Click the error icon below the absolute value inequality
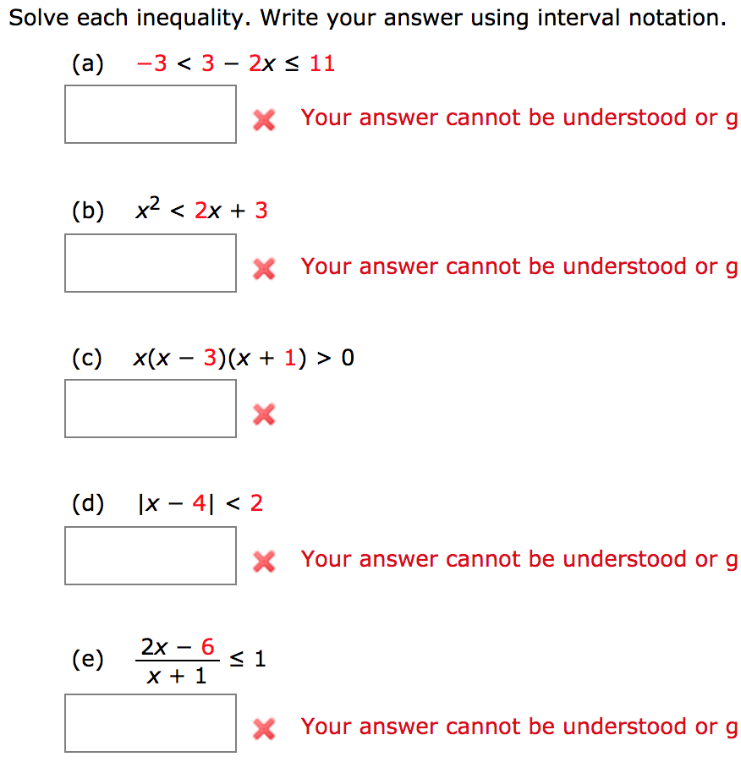The height and width of the screenshot is (768, 741). click(x=263, y=559)
